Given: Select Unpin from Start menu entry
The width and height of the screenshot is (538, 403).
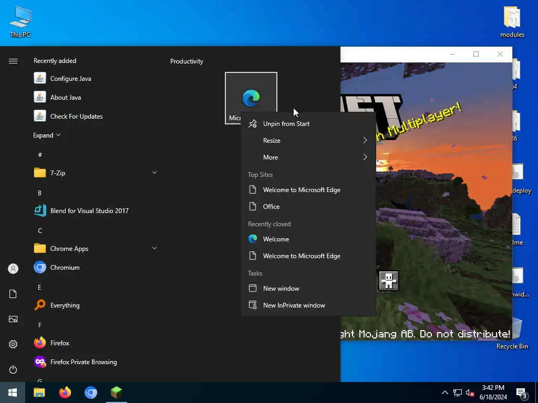Looking at the screenshot, I should [x=308, y=124].
